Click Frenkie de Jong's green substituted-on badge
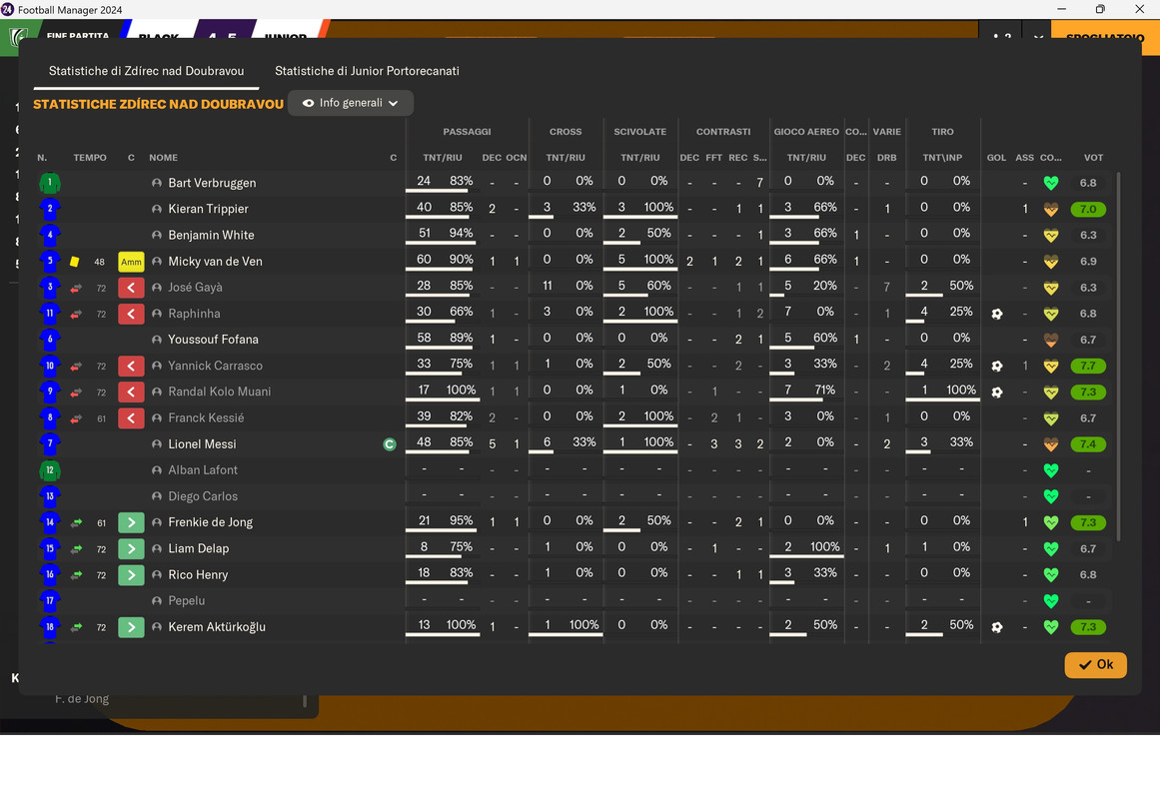1160x799 pixels. (x=131, y=522)
